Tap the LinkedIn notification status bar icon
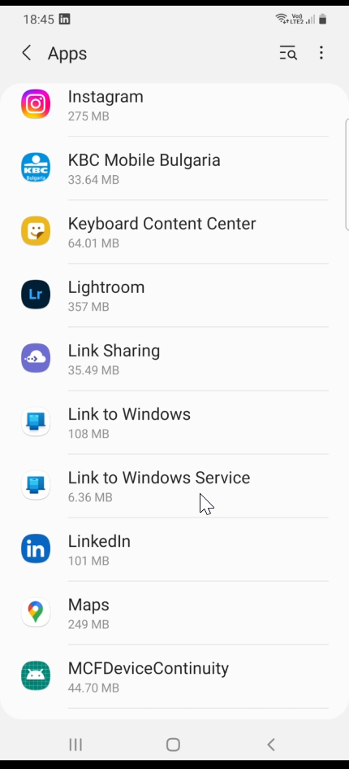 pyautogui.click(x=64, y=20)
